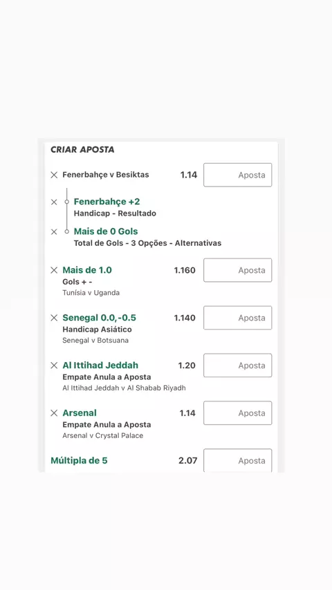The height and width of the screenshot is (590, 332).
Task: Remove the Arsenal draw-no-bet selection
Action: pos(54,413)
